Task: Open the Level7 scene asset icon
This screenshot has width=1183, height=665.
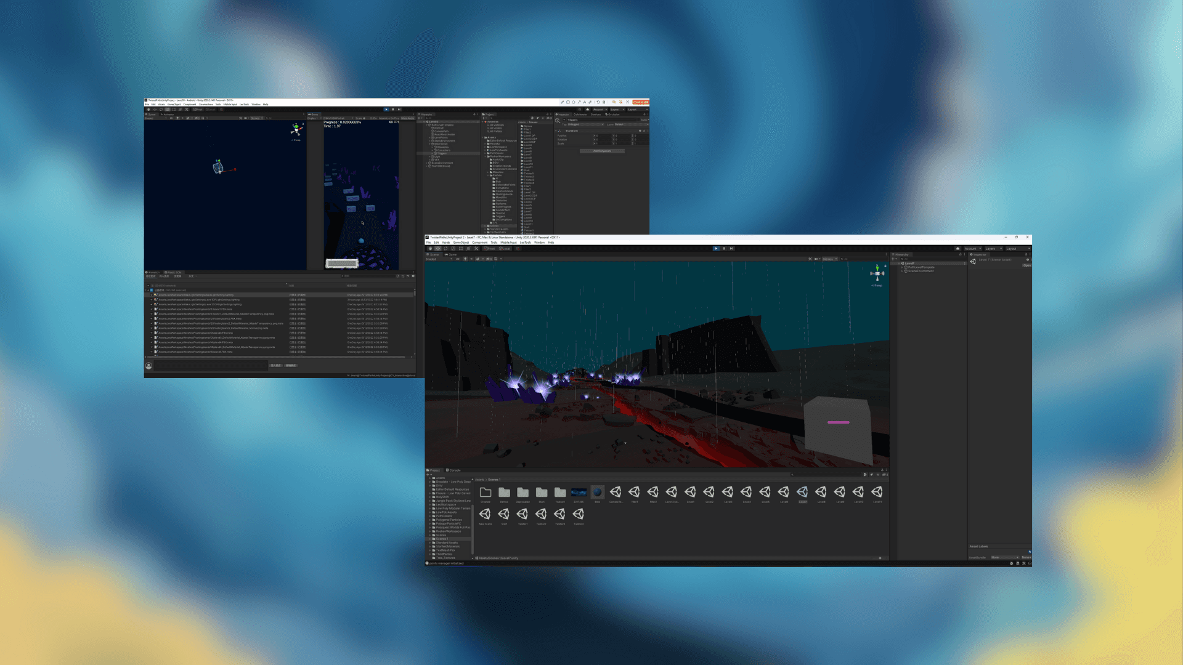Action: (802, 493)
